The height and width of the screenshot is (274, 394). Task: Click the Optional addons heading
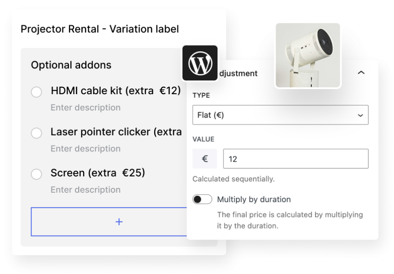71,65
